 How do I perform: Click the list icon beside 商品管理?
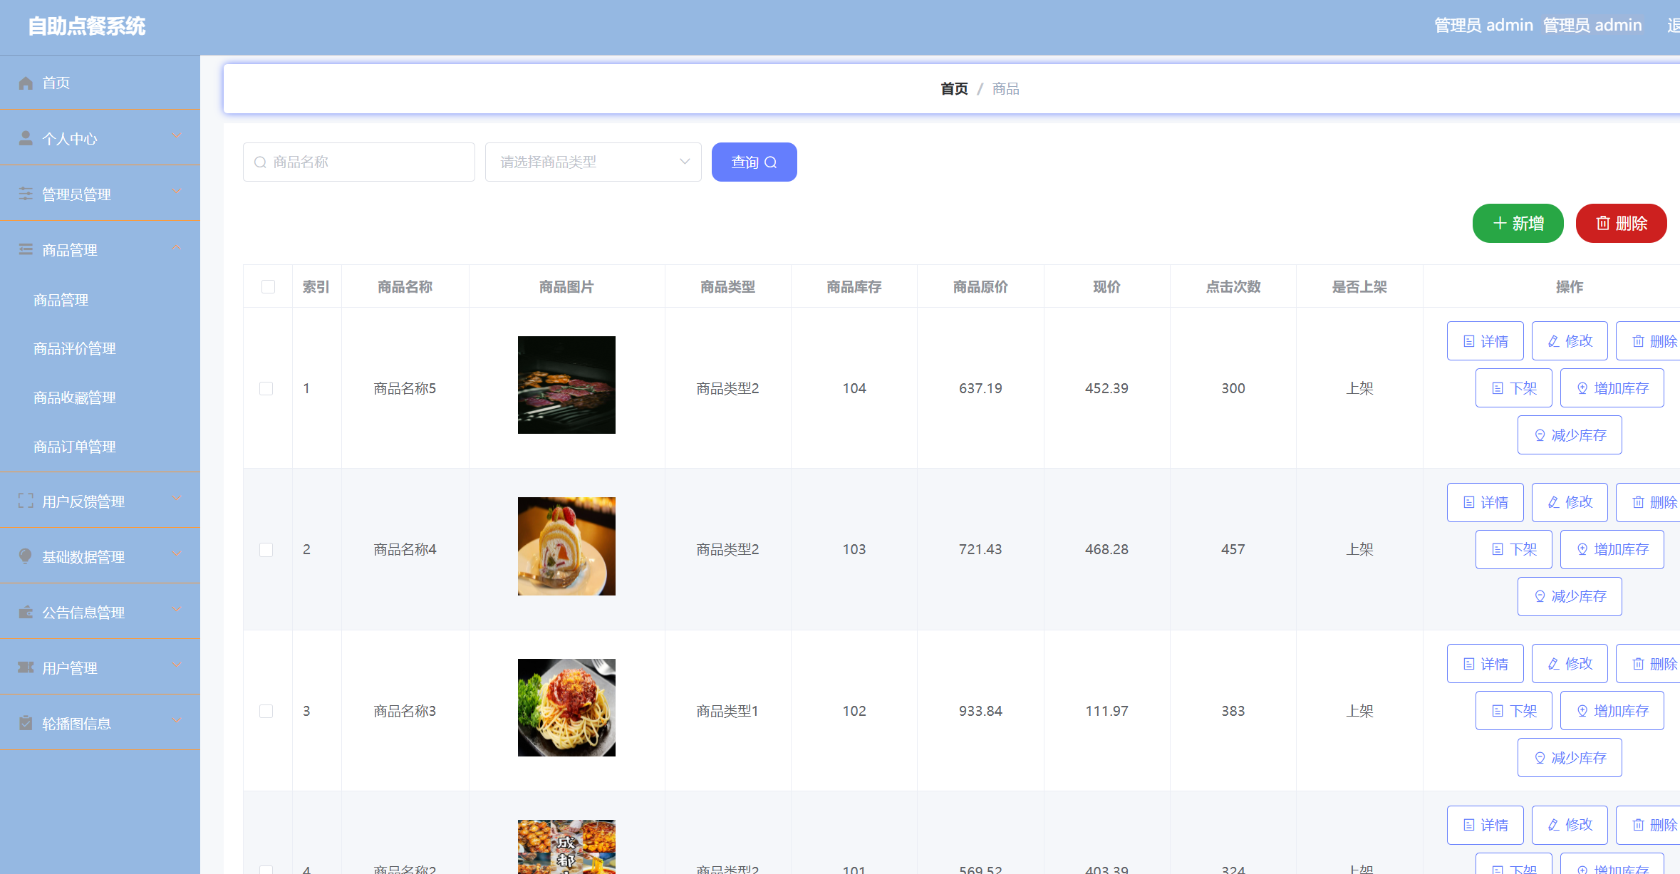pyautogui.click(x=26, y=249)
